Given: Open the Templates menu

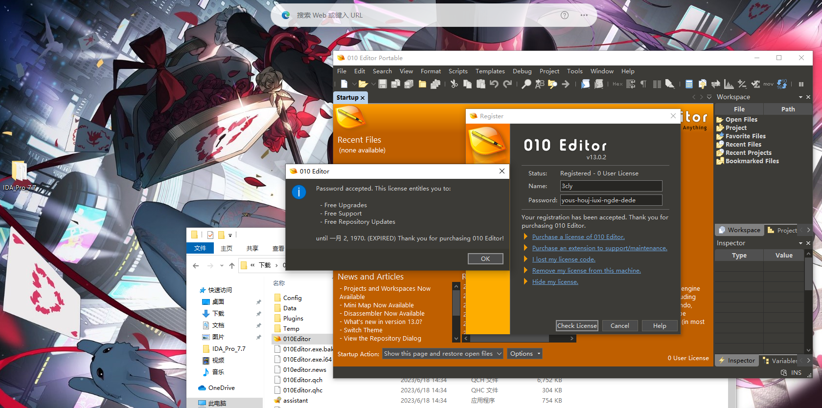Looking at the screenshot, I should [x=490, y=71].
